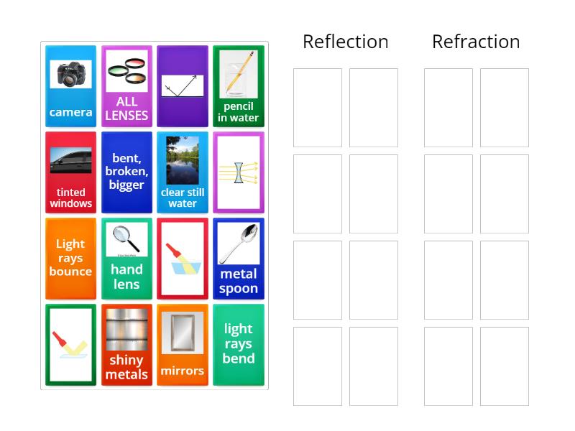The height and width of the screenshot is (431, 575).
Task: Click the concave lens ray diagram card
Action: click(239, 172)
